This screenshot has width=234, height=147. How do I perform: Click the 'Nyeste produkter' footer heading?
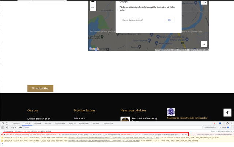coord(133,110)
